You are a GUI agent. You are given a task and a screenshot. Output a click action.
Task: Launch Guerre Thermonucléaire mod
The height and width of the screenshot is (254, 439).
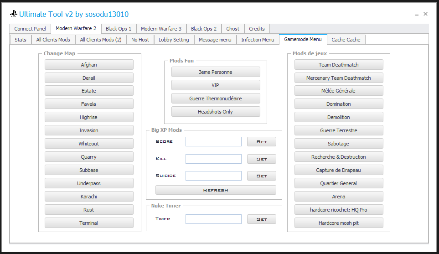216,98
